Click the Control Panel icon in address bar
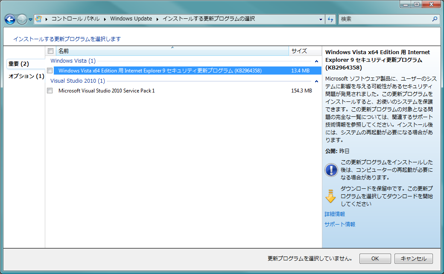 [x=38, y=19]
